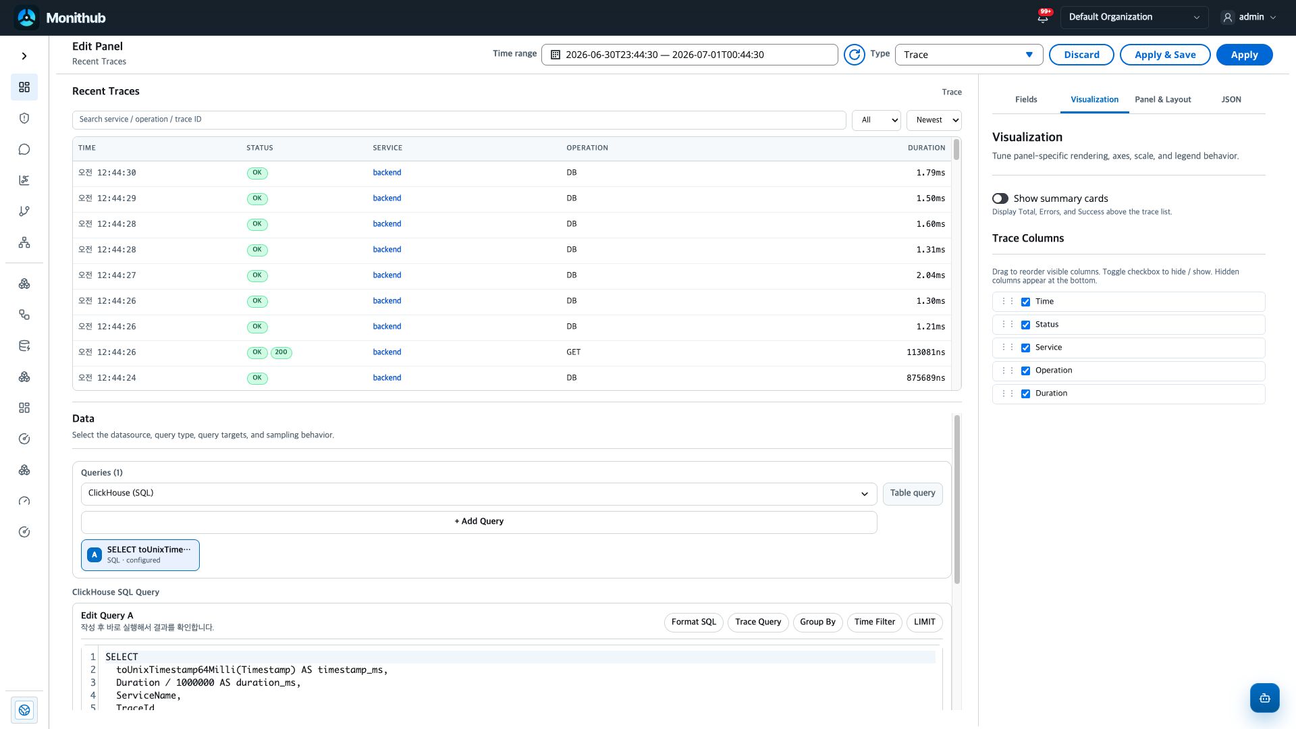Switch to the JSON tab
Viewport: 1296px width, 729px height.
(1231, 99)
